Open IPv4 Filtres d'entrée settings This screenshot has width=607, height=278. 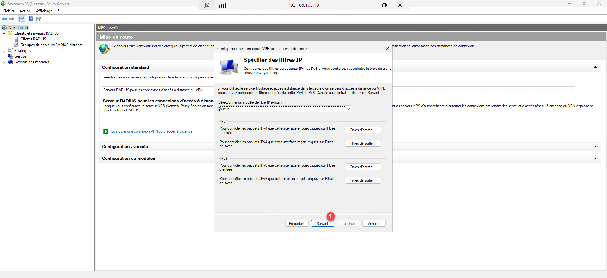(x=363, y=130)
